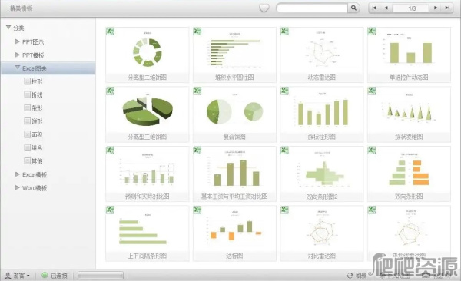This screenshot has width=461, height=281.
Task: Collapse the 分类 root tree arrow
Action: tap(8, 28)
